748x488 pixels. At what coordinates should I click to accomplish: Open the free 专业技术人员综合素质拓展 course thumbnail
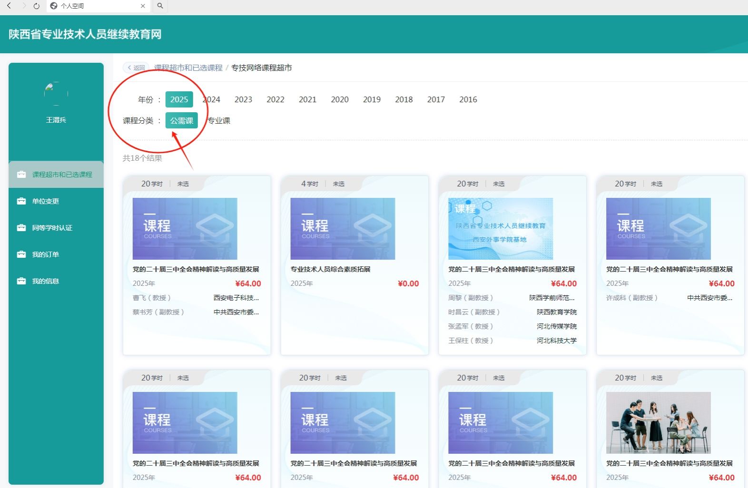click(343, 229)
